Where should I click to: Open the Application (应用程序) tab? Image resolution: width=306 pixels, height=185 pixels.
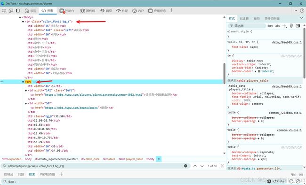[x=157, y=11]
